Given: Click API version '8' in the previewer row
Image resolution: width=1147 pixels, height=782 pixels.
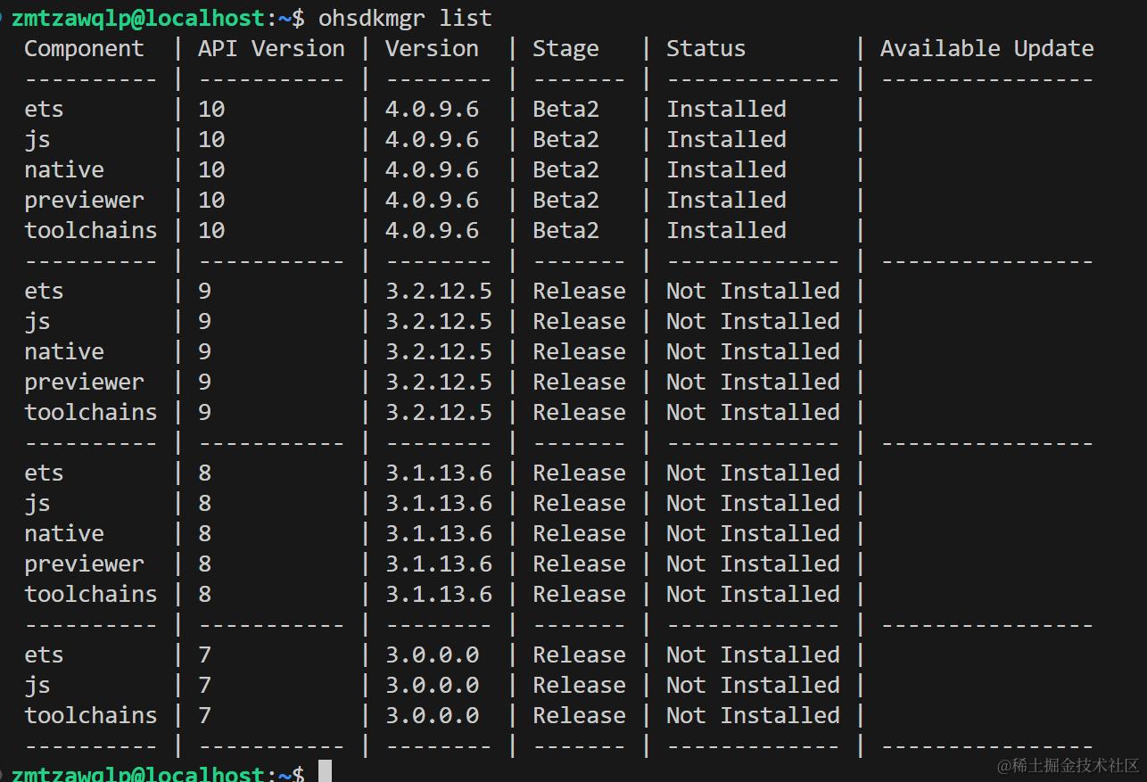Looking at the screenshot, I should 204,564.
